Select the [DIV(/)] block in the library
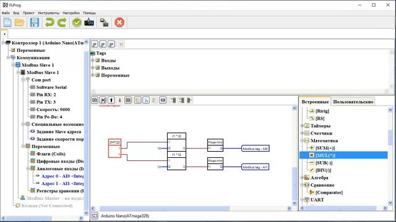This screenshot has height=222, width=396. pos(323,170)
